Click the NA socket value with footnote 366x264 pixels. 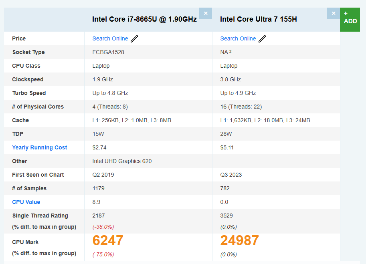coord(226,52)
